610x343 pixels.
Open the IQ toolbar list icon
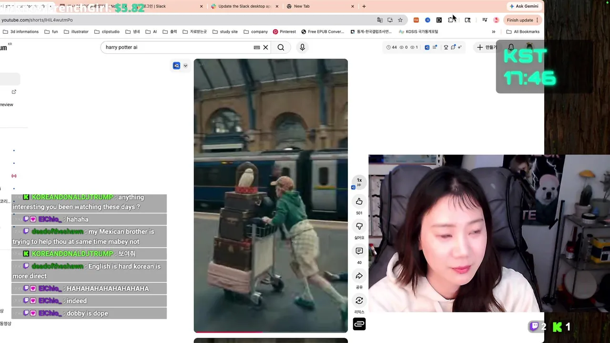435,47
